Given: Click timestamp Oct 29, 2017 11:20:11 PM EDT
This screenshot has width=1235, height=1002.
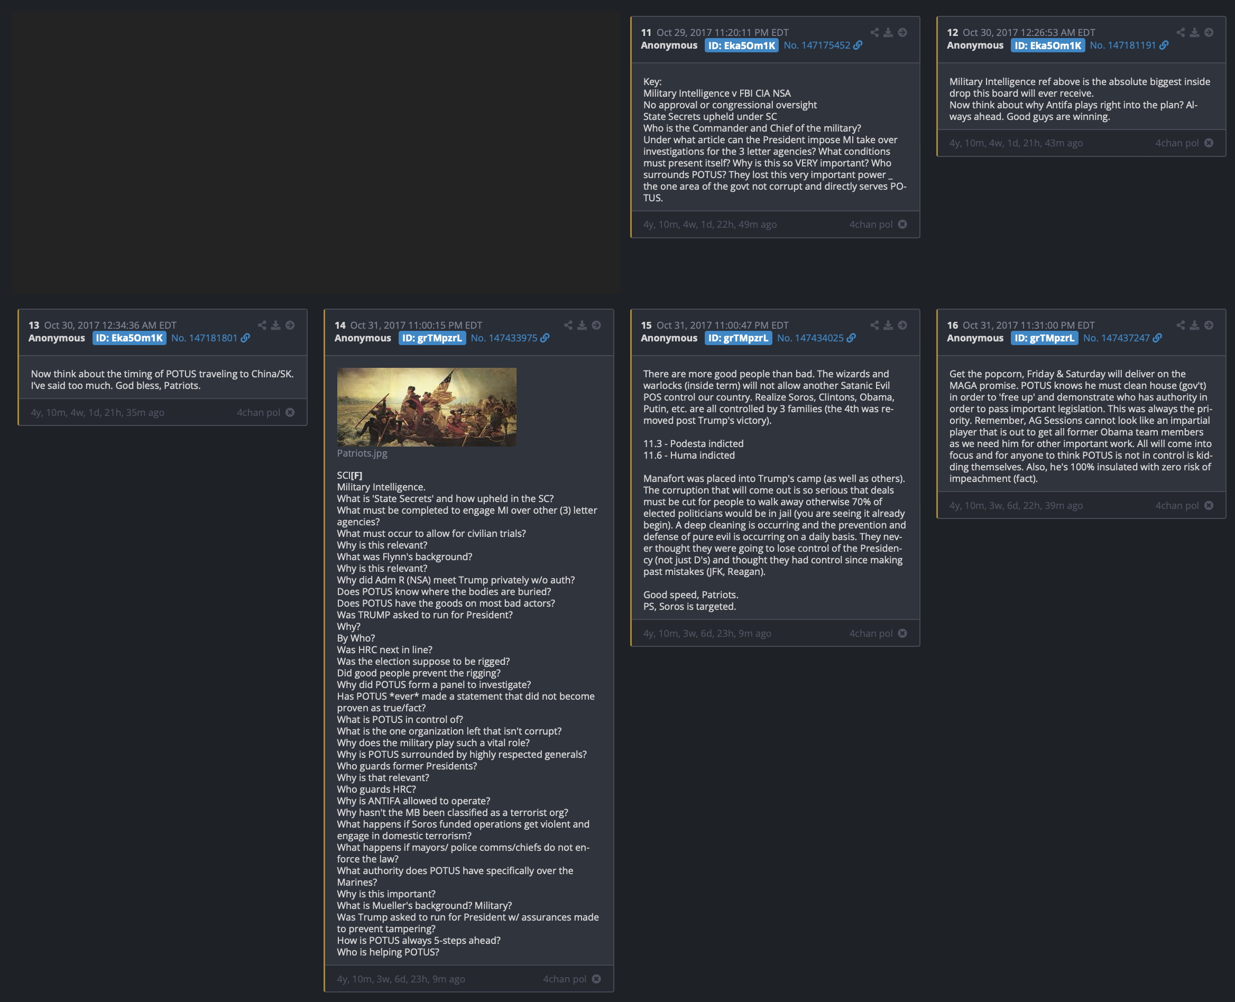Looking at the screenshot, I should pos(722,32).
